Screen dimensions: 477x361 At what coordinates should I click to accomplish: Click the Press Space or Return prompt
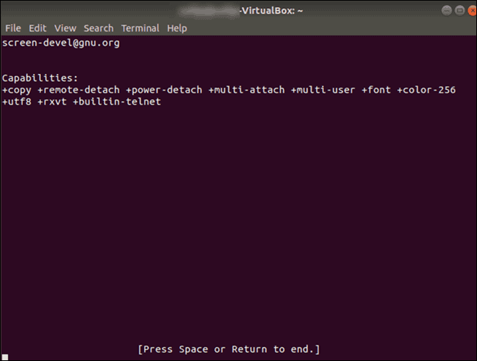pos(229,349)
